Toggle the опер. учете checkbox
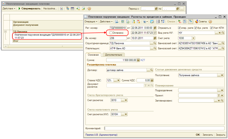 179,28
